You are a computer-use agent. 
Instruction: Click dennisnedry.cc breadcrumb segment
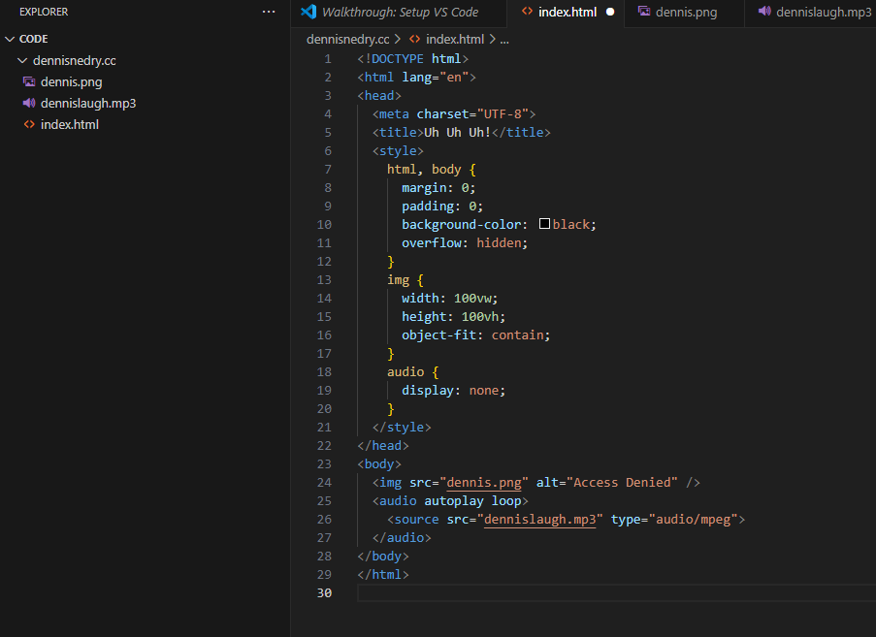pos(347,39)
